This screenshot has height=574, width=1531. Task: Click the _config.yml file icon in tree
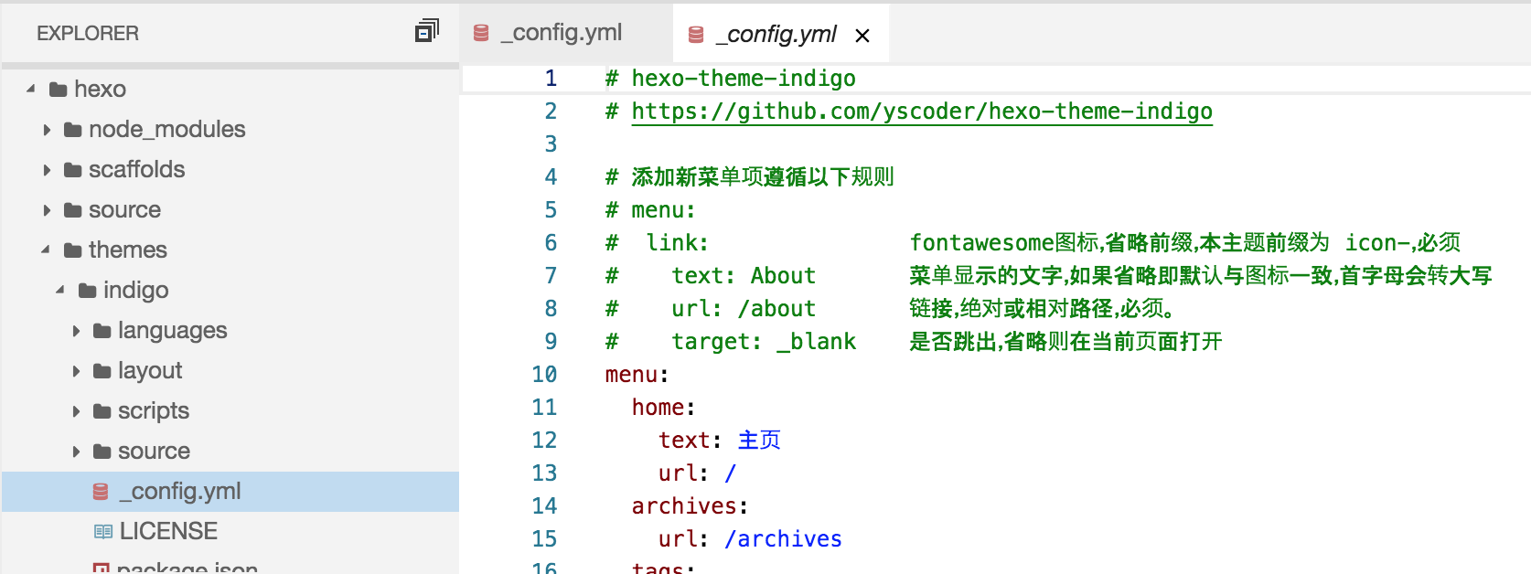click(x=101, y=492)
